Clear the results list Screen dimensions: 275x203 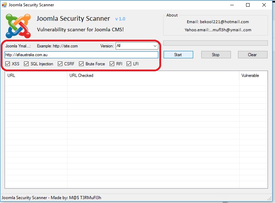coord(252,55)
